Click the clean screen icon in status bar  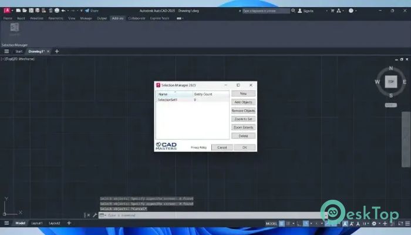[x=400, y=223]
